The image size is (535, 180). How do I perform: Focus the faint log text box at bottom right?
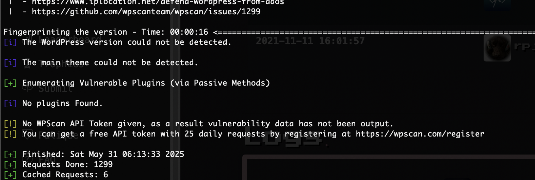389,168
